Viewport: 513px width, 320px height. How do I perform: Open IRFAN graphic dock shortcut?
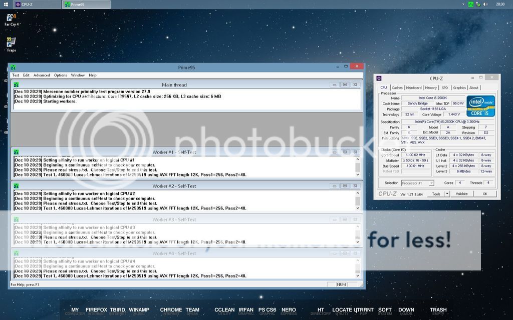[x=245, y=311]
